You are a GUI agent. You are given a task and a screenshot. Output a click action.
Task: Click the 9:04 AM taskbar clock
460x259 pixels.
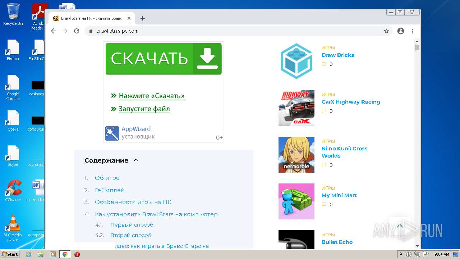coord(442,254)
